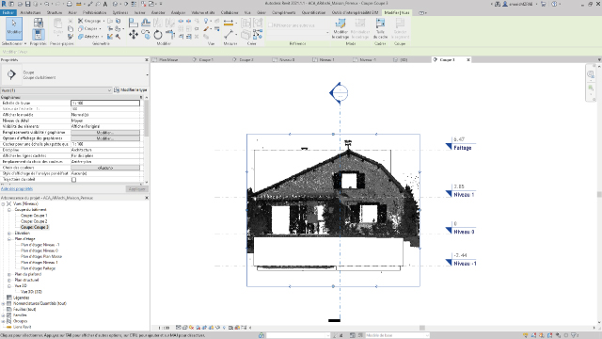
Task: Click Modifier button for Remplacements visibilité/graphisme
Action: click(x=105, y=132)
